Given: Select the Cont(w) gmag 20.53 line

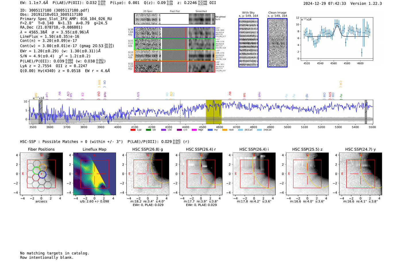Looking at the screenshot, I should pyautogui.click(x=67, y=46).
